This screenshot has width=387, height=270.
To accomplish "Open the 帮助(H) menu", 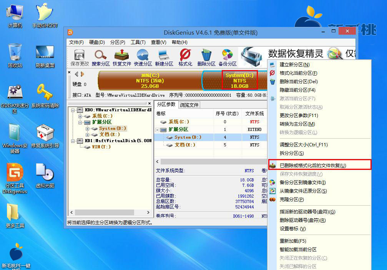I will (x=179, y=42).
